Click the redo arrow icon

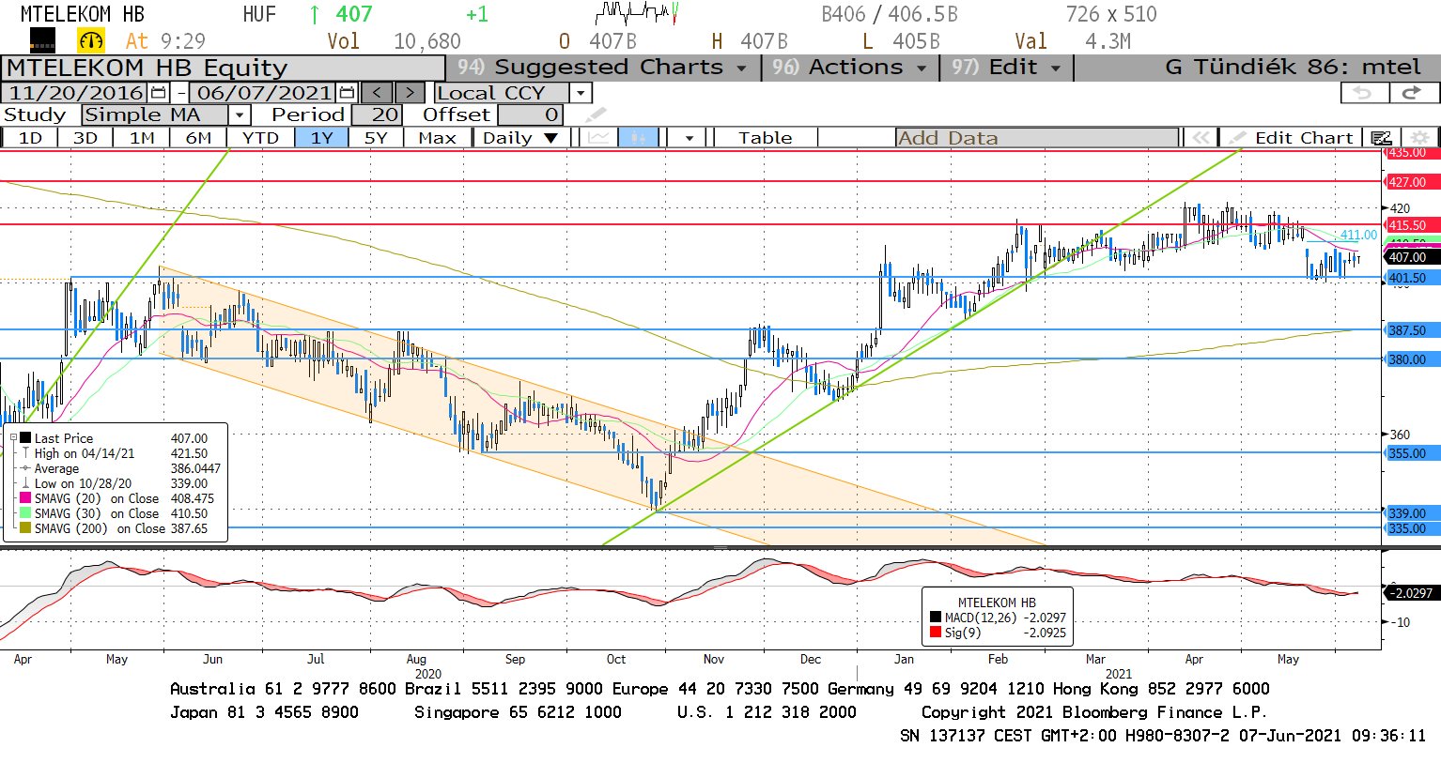point(1411,93)
